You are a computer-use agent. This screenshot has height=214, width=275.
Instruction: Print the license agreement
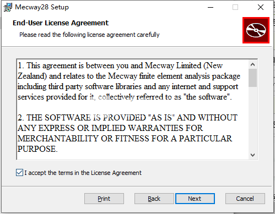[104, 199]
